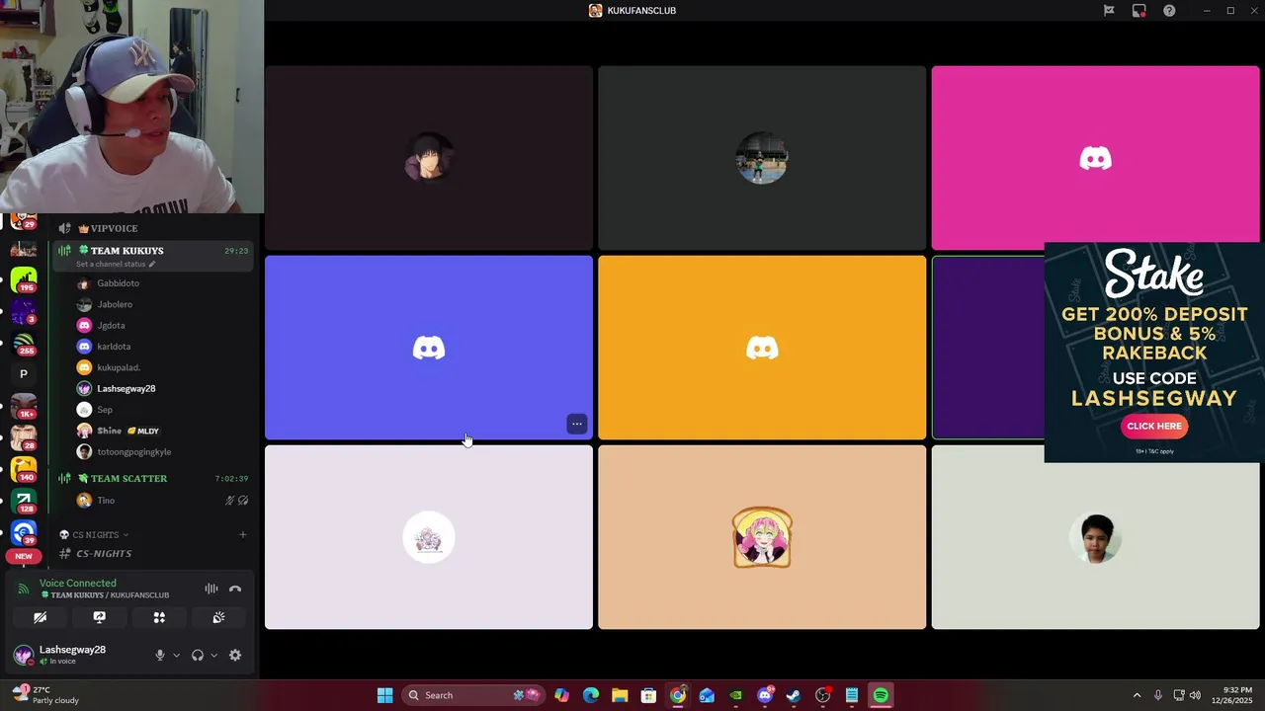The image size is (1265, 711).
Task: Open server icon with 128 badge
Action: 24,501
